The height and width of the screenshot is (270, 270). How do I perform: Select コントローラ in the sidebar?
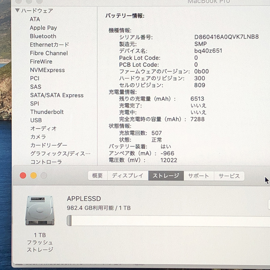[x=46, y=162]
